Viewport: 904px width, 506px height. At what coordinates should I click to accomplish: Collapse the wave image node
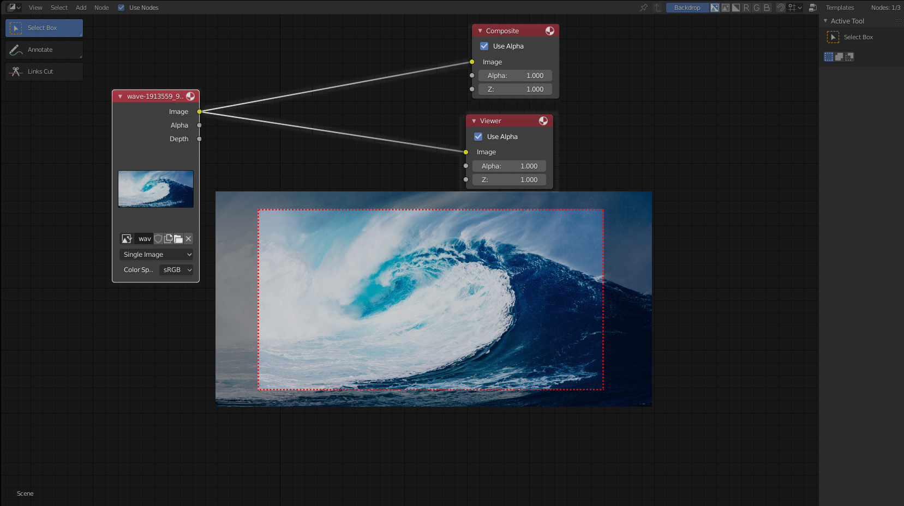point(120,97)
